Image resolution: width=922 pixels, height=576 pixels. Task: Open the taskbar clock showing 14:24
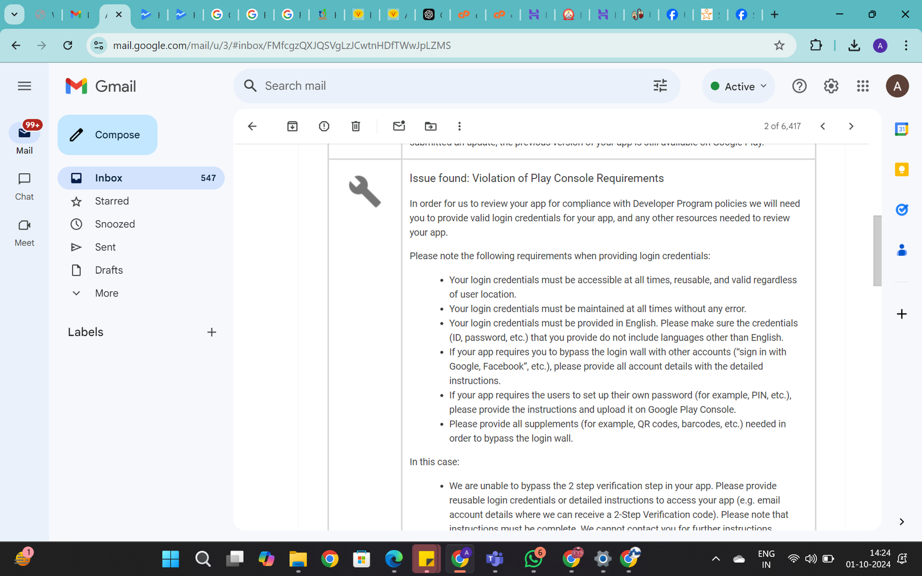pos(868,559)
